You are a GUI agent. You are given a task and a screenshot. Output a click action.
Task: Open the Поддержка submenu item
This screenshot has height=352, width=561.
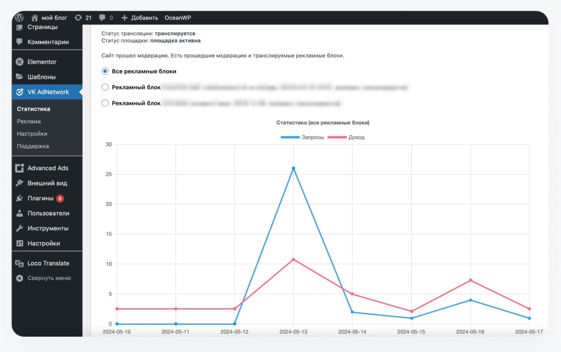[33, 146]
